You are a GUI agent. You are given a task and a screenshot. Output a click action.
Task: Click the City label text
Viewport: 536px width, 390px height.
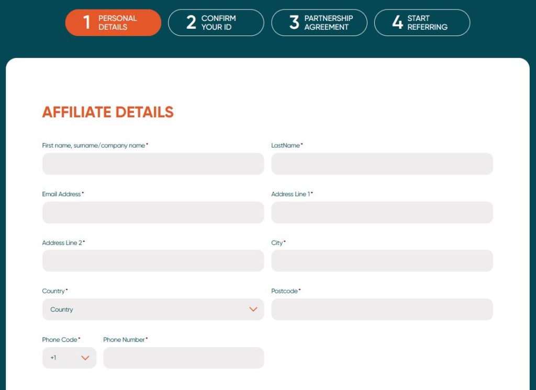[x=277, y=243]
